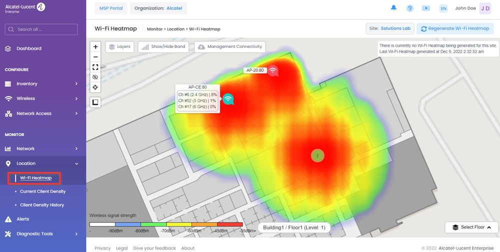The image size is (500, 252).
Task: Click the Building1 / Floor1 label
Action: (294, 228)
